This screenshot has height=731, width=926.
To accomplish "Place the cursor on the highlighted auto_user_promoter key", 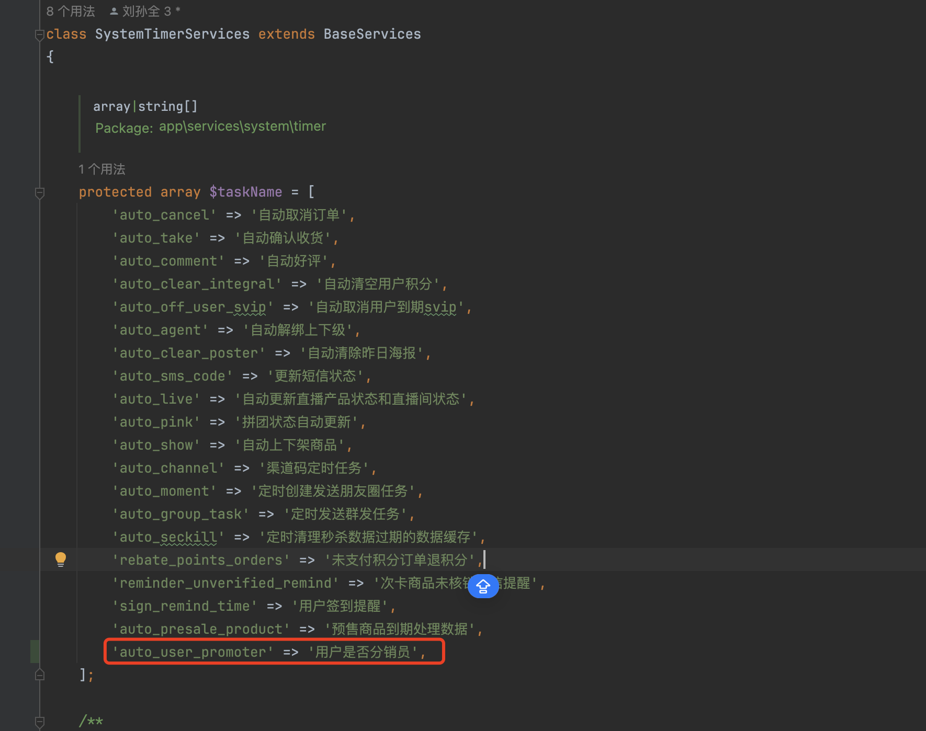I will (x=192, y=652).
